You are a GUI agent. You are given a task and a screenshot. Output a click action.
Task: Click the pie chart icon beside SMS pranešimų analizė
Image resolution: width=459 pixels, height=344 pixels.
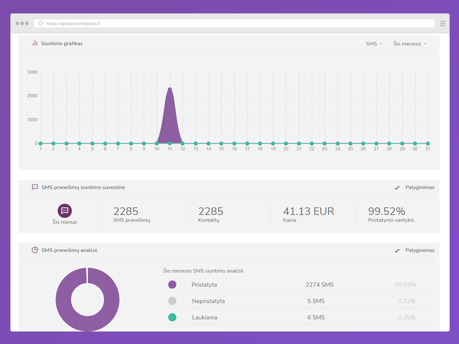(x=35, y=250)
